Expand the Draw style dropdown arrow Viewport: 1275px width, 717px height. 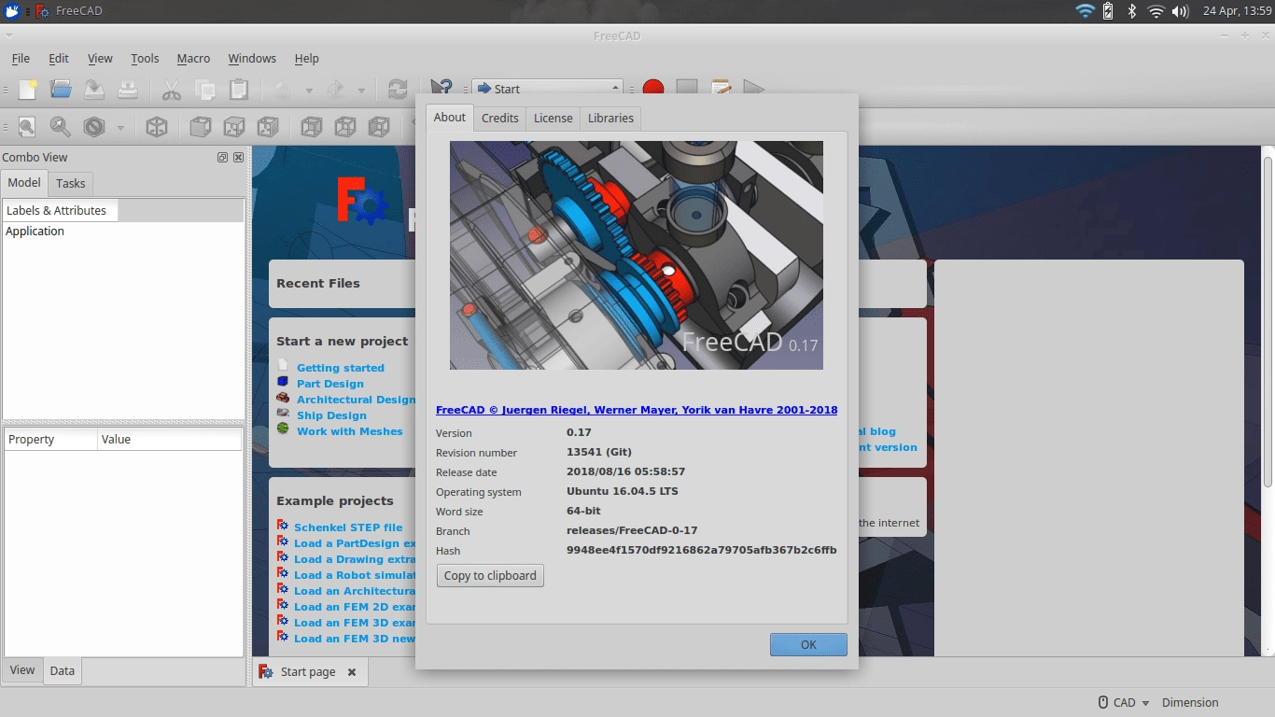click(x=120, y=128)
